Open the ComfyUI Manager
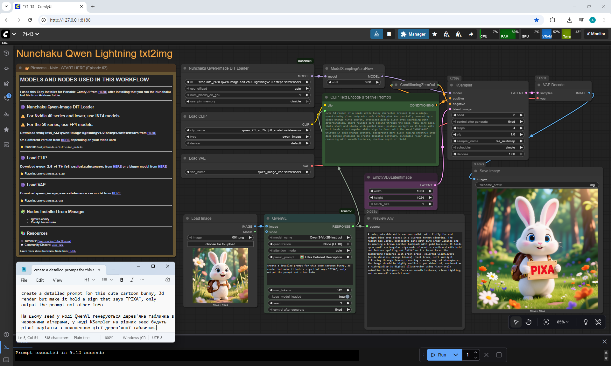 click(x=413, y=34)
